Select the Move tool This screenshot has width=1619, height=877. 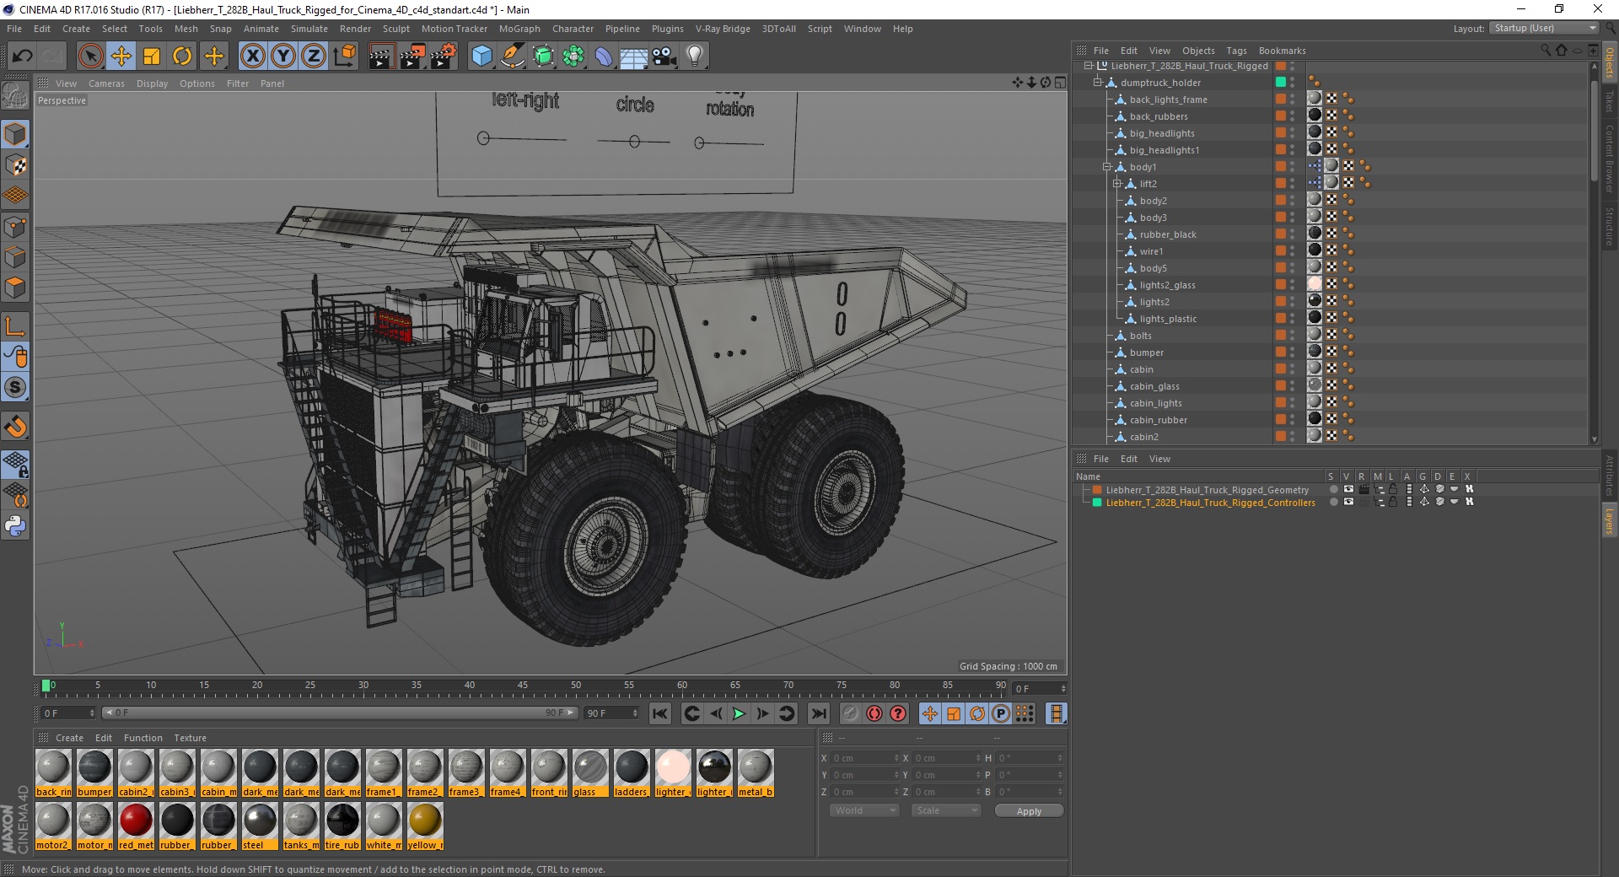tap(121, 56)
